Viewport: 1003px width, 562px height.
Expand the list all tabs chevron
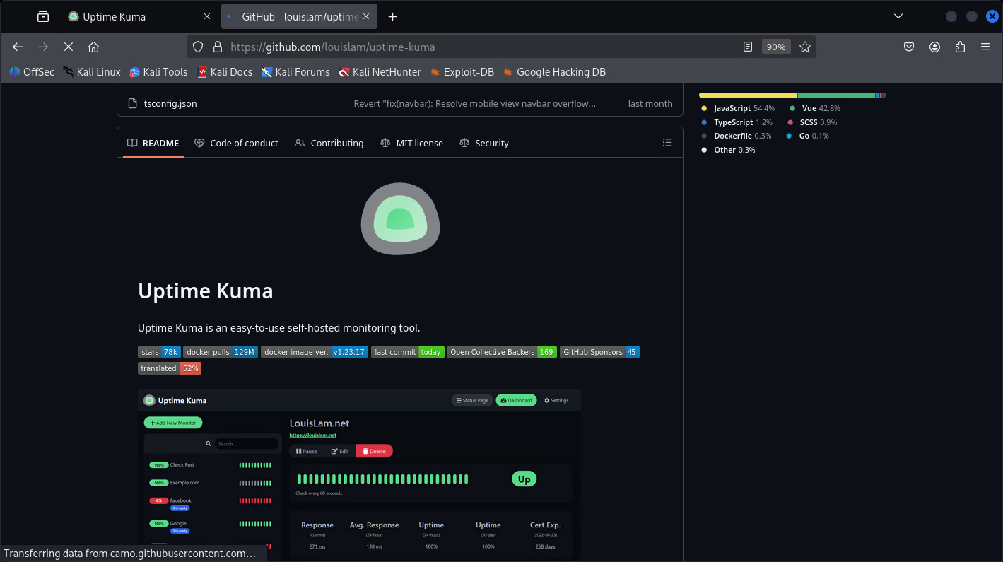[898, 16]
